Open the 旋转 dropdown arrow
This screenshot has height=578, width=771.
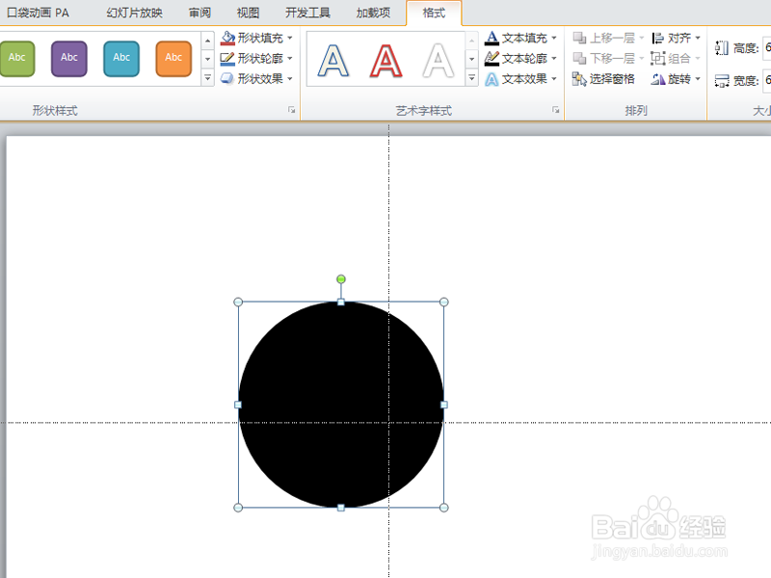tap(698, 79)
